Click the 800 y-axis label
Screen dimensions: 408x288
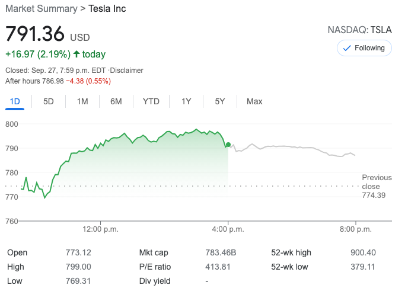coord(12,124)
